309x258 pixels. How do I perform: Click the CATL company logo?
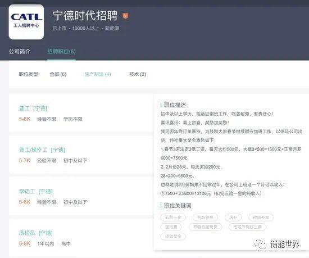click(26, 22)
